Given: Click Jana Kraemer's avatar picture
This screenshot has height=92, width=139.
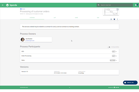Looking at the screenshot, I should 23,40.
